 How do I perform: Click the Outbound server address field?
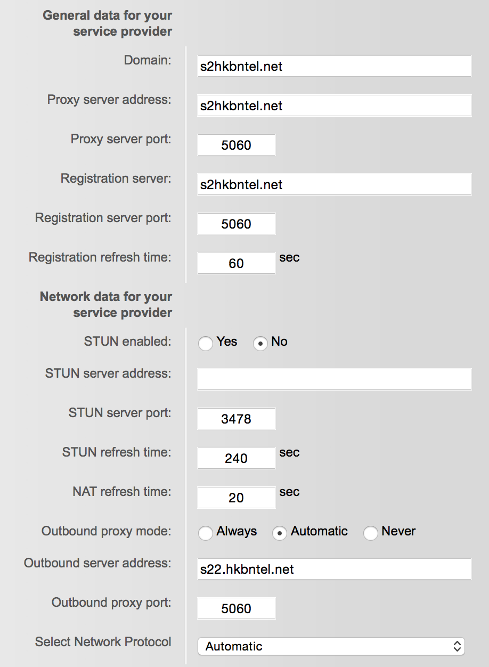click(335, 569)
